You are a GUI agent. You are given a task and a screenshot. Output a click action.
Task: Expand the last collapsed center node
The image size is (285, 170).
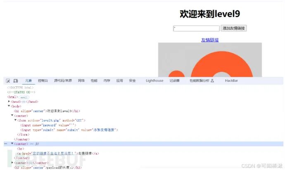(12, 163)
